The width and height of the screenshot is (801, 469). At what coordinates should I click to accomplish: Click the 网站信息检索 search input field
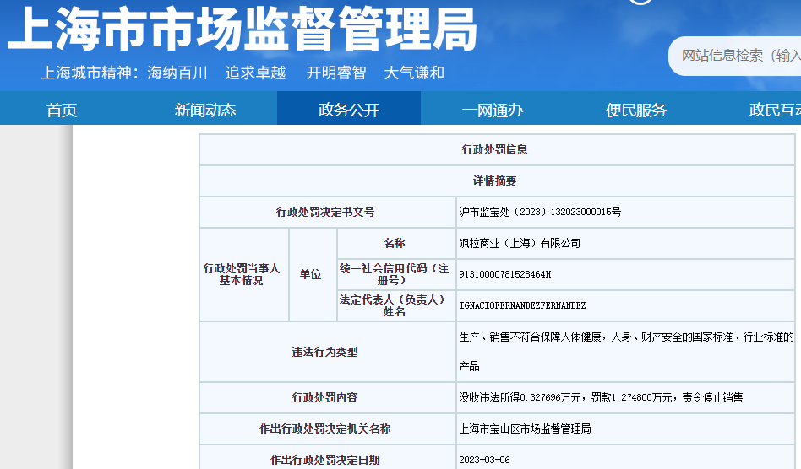(736, 56)
